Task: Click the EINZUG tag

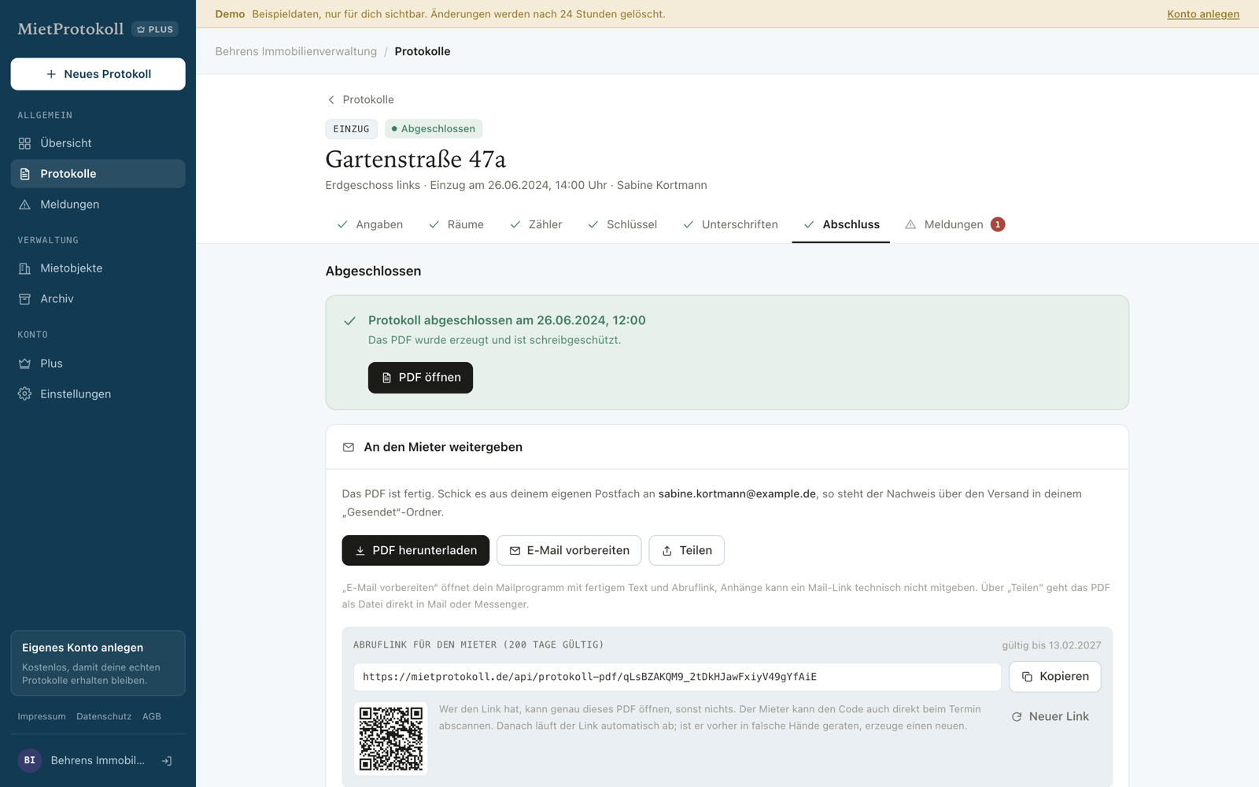Action: (351, 129)
